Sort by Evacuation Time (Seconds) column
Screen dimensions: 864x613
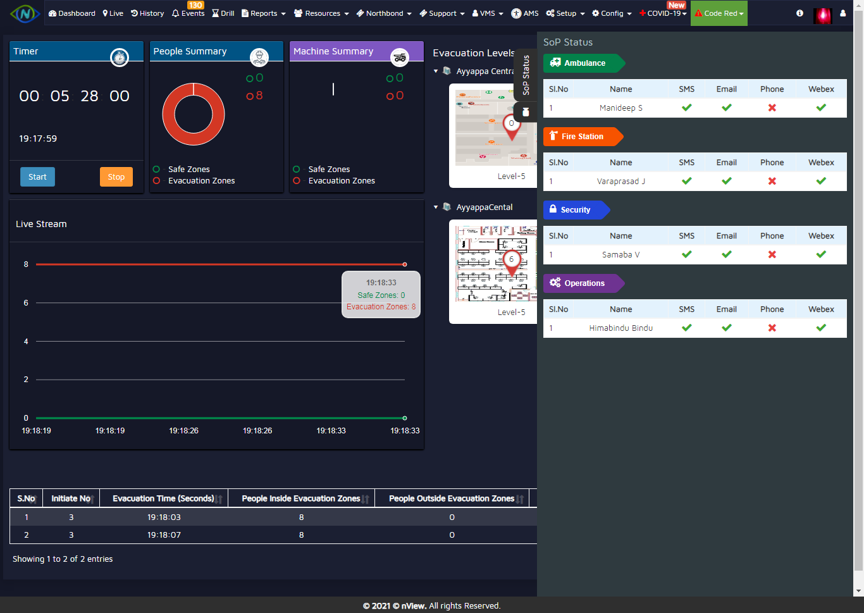164,498
